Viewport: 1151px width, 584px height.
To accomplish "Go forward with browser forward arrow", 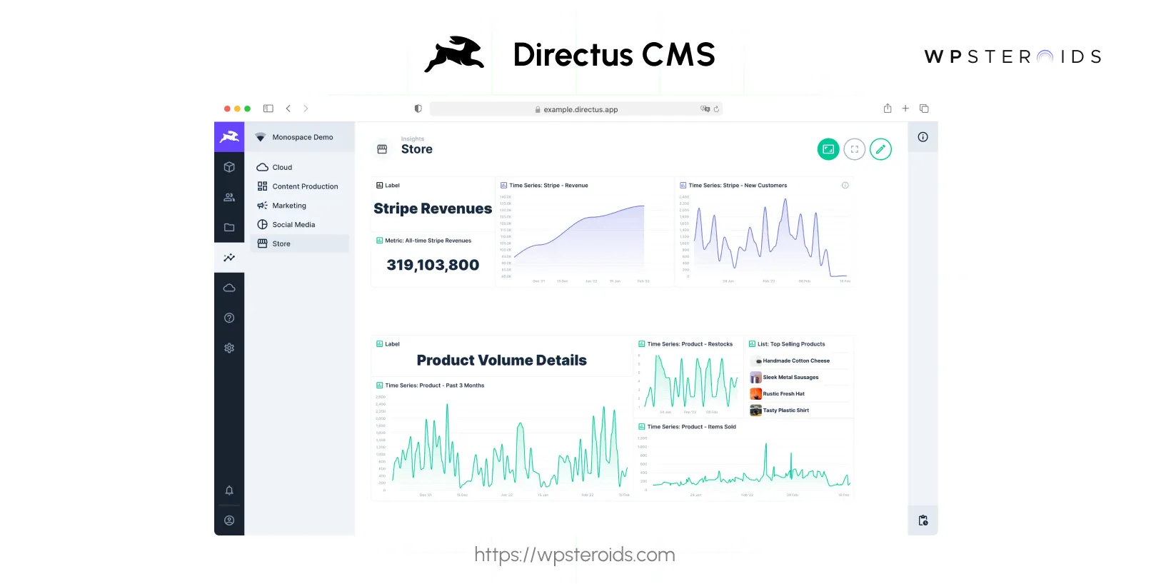I will tap(306, 109).
